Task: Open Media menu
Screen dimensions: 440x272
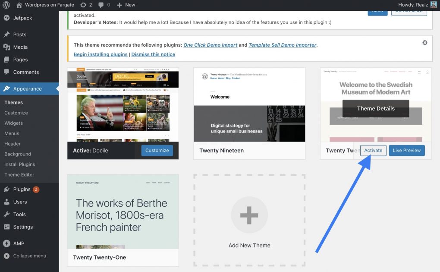Action: tap(20, 47)
